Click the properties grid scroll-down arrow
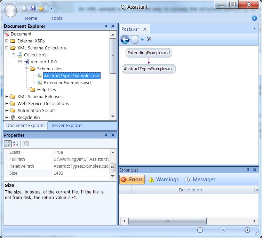 pyautogui.click(x=113, y=176)
